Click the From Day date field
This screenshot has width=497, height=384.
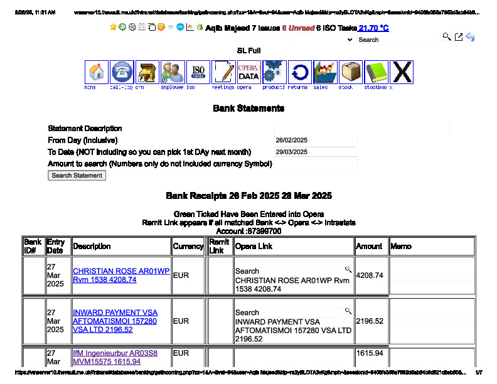(315, 140)
